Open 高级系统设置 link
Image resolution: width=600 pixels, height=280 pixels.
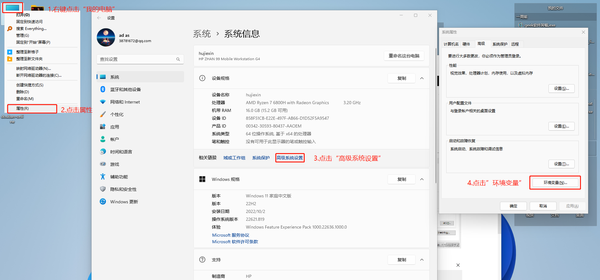[290, 158]
